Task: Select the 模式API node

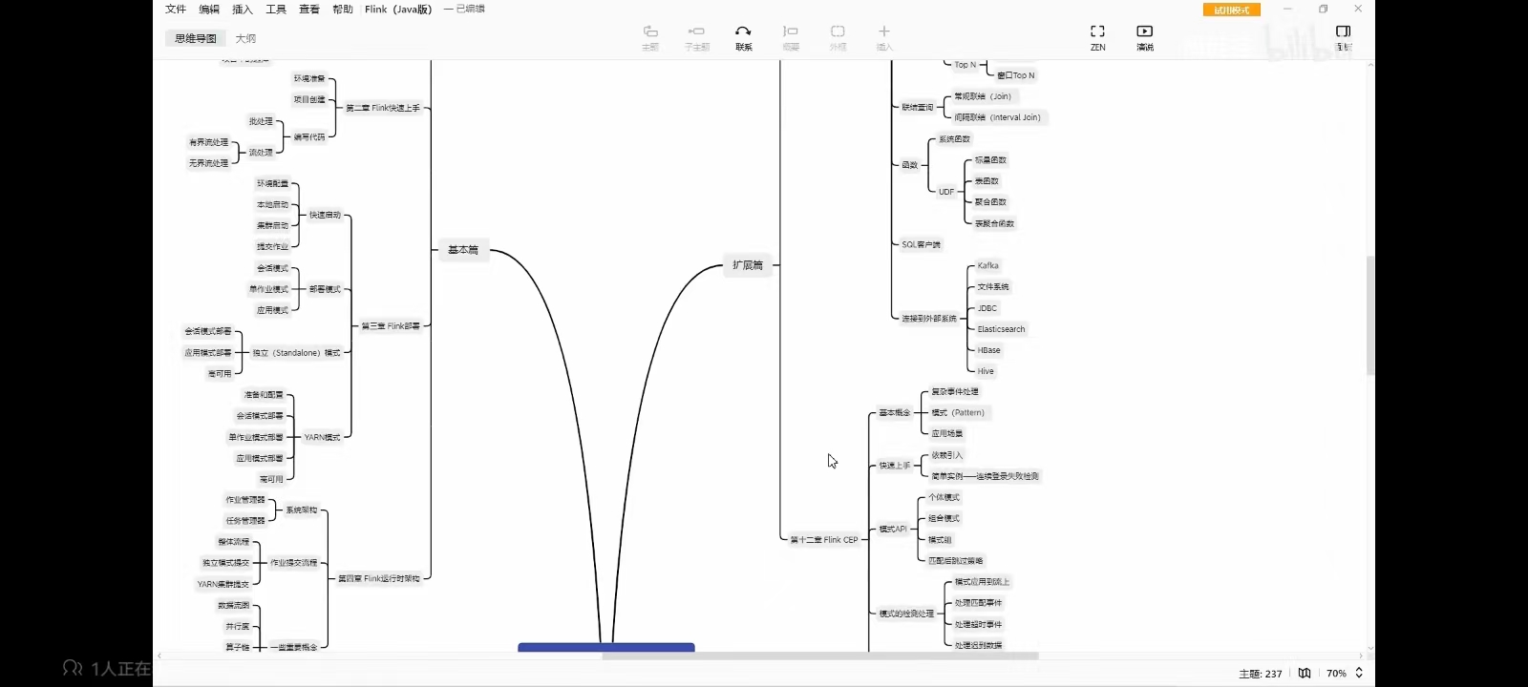Action: [x=893, y=530]
